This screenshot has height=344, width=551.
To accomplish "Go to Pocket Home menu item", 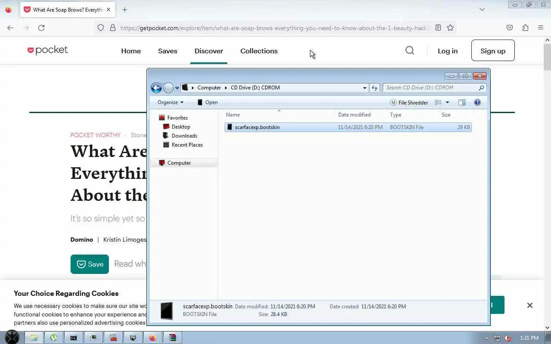I will (x=131, y=51).
